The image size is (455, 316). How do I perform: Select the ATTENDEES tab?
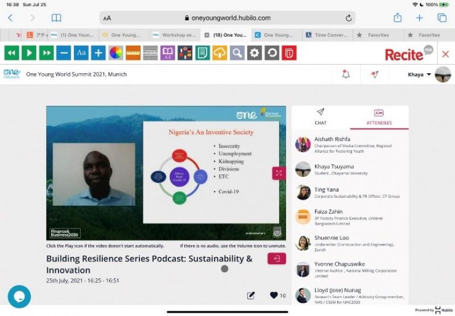pyautogui.click(x=379, y=117)
